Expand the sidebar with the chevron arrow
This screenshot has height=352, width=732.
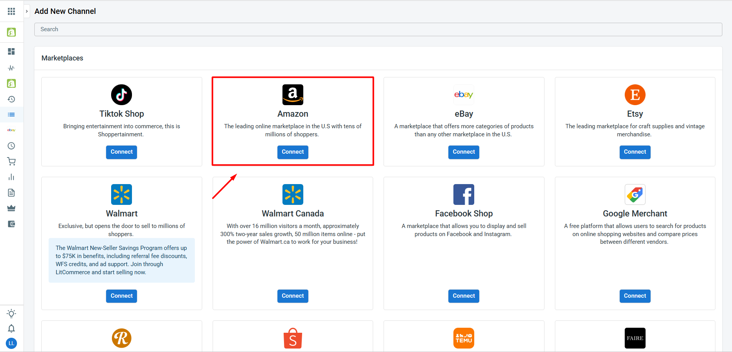tap(27, 12)
